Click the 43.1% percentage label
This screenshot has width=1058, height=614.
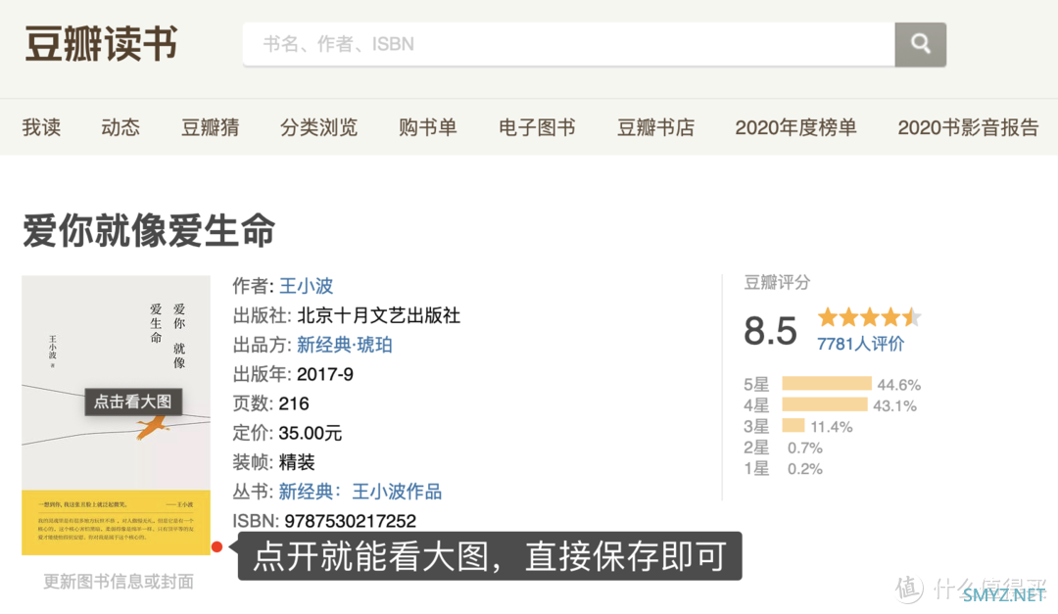pyautogui.click(x=894, y=405)
